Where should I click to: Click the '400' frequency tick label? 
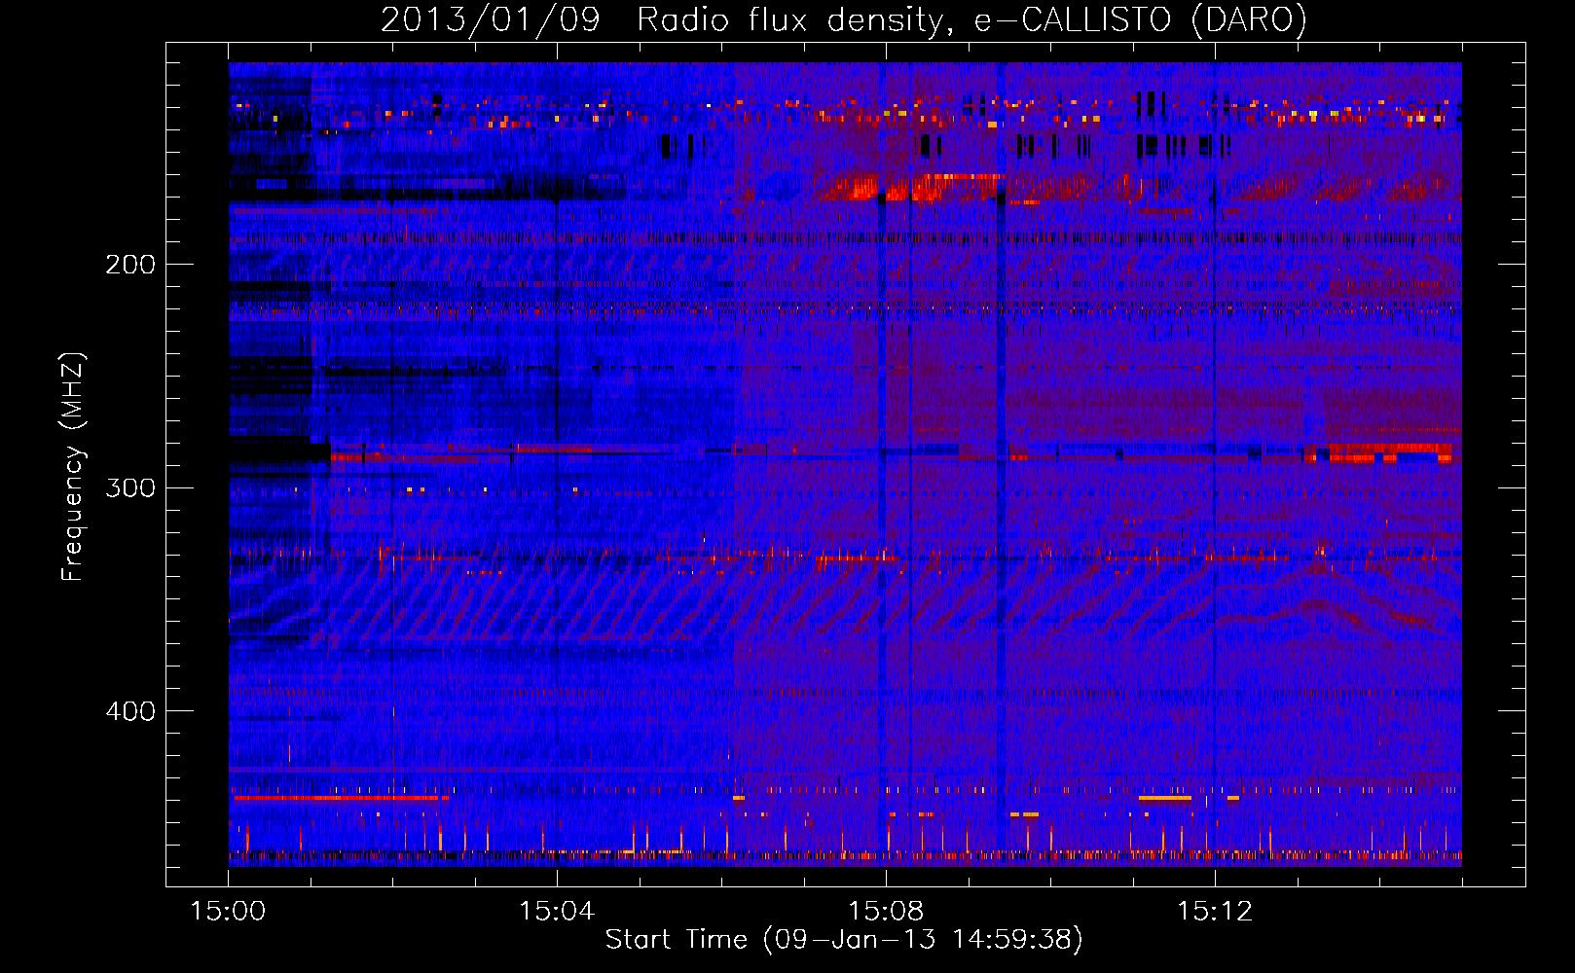coord(130,711)
